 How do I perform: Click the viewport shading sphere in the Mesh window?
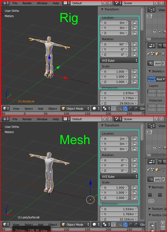95,224
